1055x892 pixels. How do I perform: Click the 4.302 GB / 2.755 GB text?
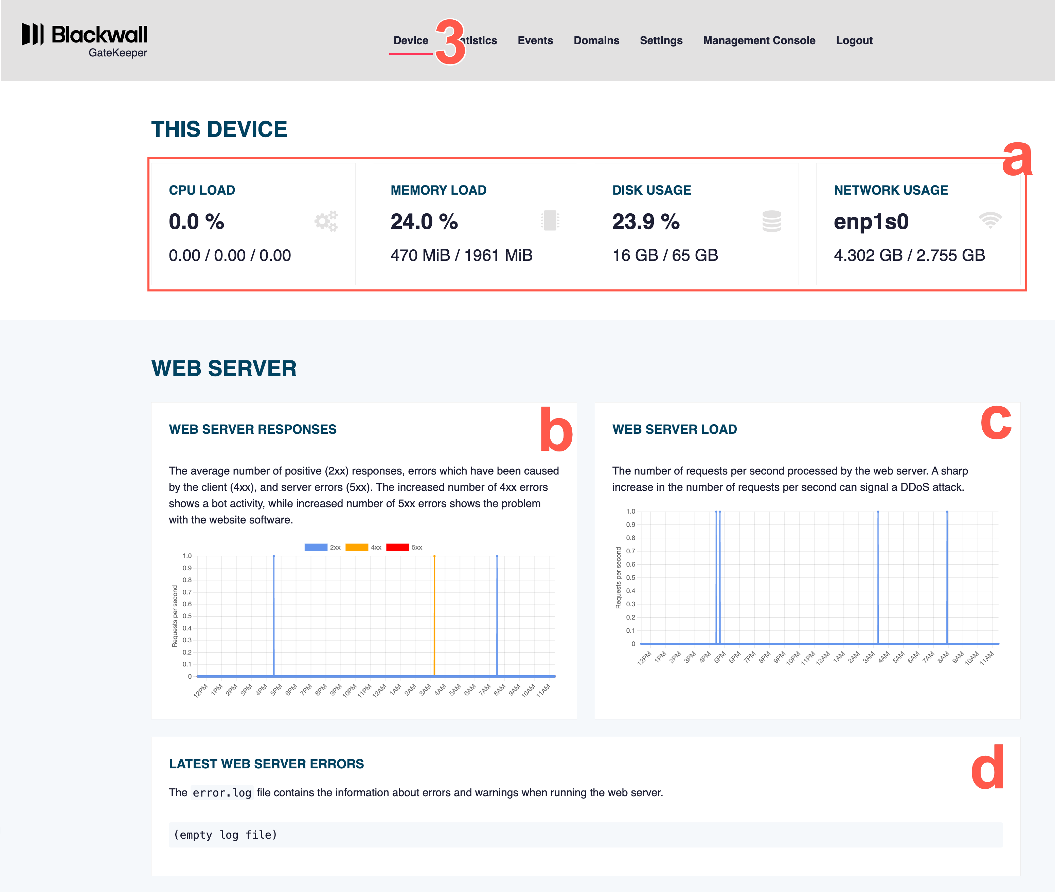[x=910, y=255]
